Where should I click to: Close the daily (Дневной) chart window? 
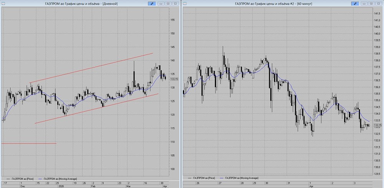(x=175, y=4)
